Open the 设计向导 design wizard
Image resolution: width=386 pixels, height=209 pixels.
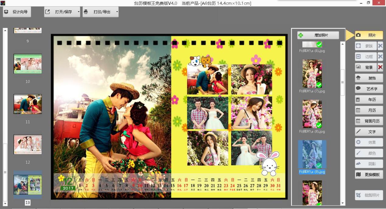click(x=17, y=12)
